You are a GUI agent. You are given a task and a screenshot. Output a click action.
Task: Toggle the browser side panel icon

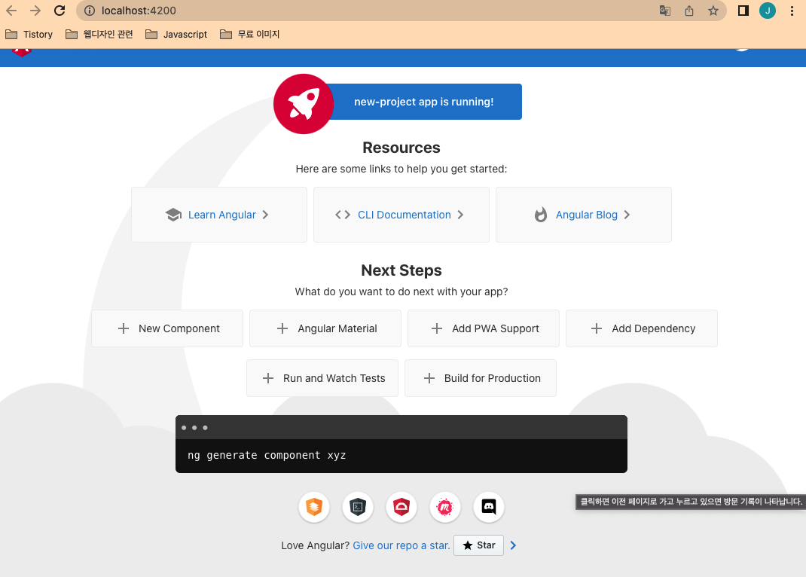(743, 11)
